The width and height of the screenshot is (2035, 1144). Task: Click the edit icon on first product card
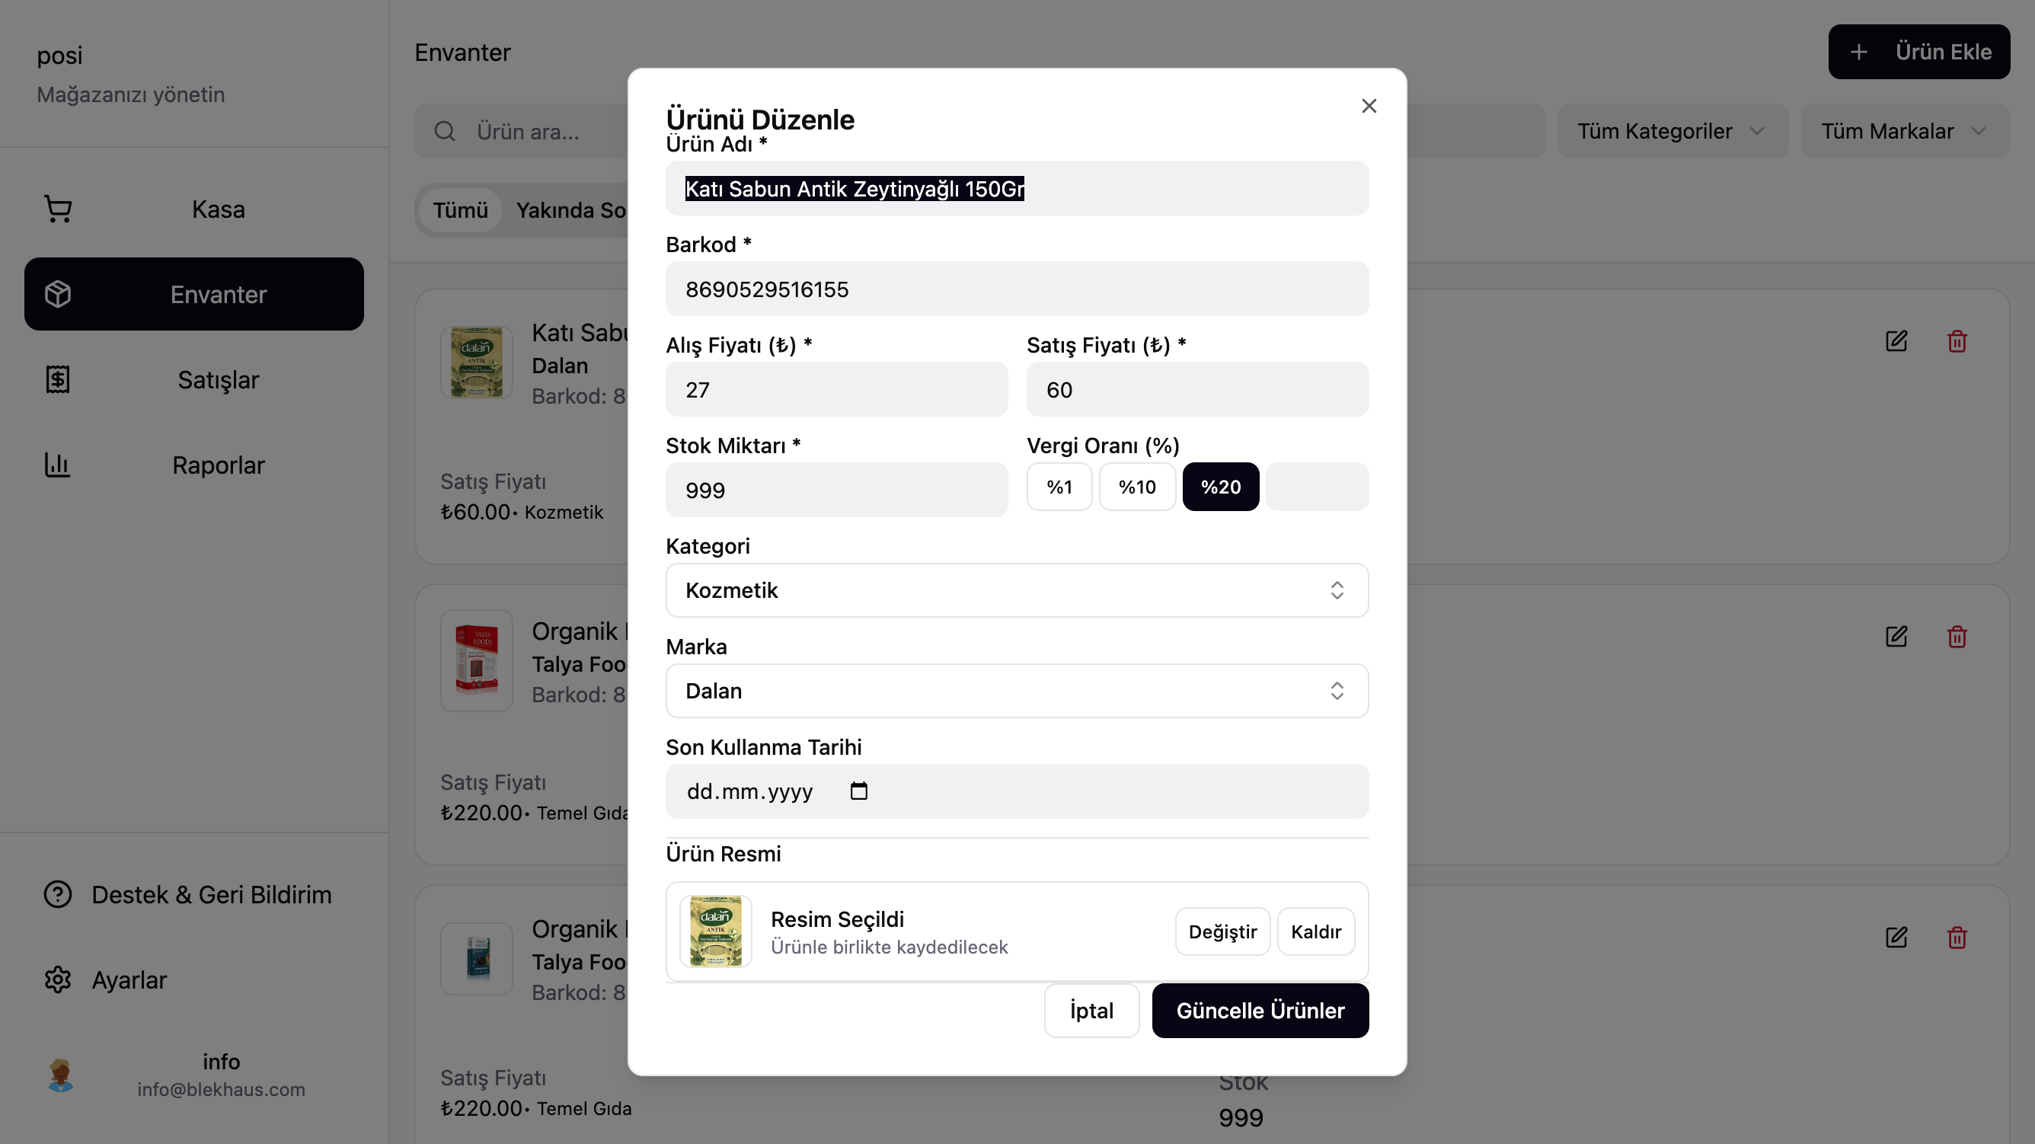pos(1896,341)
